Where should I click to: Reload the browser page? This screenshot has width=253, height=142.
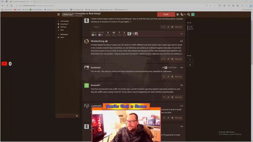point(7,6)
